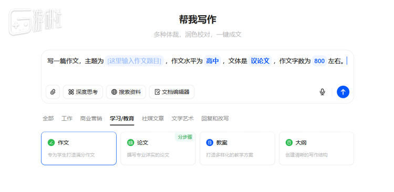
Task: Select the 大纲 template card
Action: click(316, 149)
